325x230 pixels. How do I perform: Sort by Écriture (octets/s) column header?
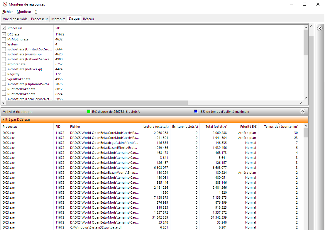[185, 127]
